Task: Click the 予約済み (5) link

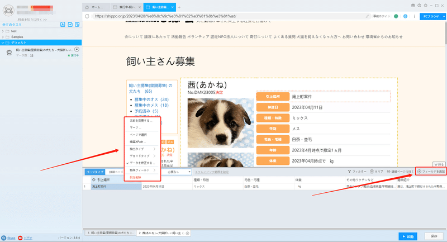Action: [x=146, y=111]
